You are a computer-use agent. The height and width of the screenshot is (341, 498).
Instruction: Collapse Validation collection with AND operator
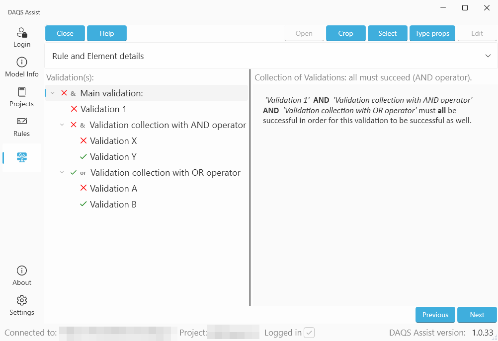(x=62, y=125)
